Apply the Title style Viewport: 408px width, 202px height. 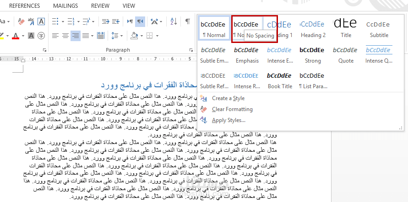(x=346, y=28)
